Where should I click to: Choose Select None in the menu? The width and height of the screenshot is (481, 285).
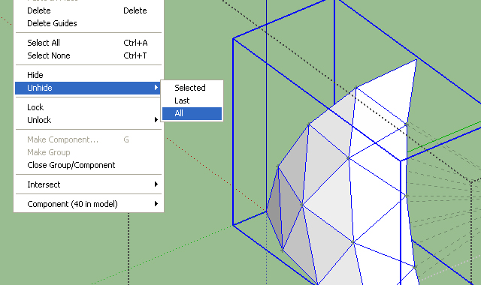pyautogui.click(x=89, y=55)
